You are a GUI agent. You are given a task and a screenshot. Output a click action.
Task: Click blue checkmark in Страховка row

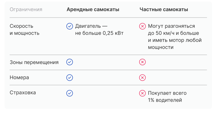tap(70, 93)
